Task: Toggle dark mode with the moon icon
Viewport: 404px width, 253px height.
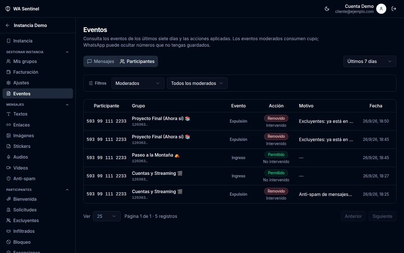Action: [x=327, y=9]
